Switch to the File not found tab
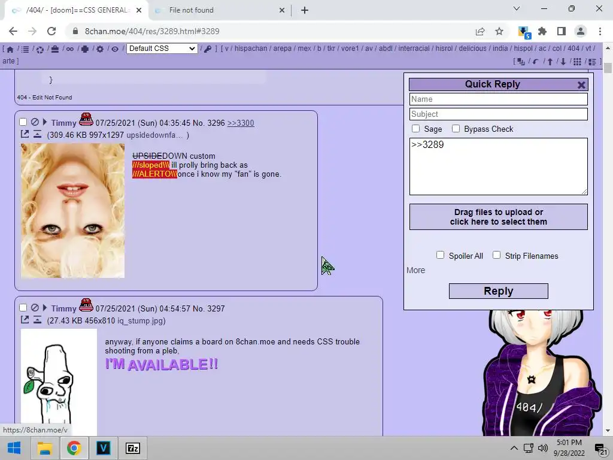This screenshot has width=613, height=460. point(220,10)
